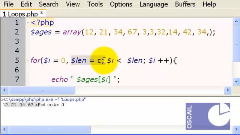Screen dimensions: 240x135
Task: Open the Help menu
Action: tap(209, 4)
